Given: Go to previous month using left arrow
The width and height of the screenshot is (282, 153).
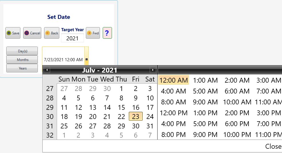Looking at the screenshot, I should click(47, 70).
